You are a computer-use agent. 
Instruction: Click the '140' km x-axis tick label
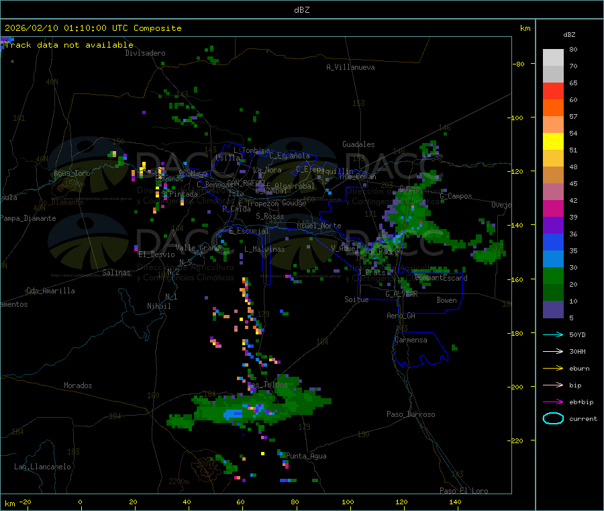click(455, 502)
